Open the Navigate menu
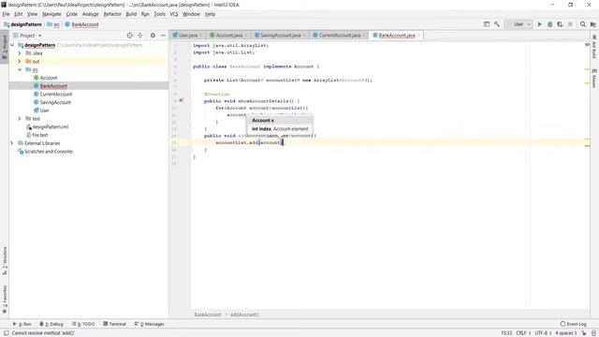 pos(51,14)
